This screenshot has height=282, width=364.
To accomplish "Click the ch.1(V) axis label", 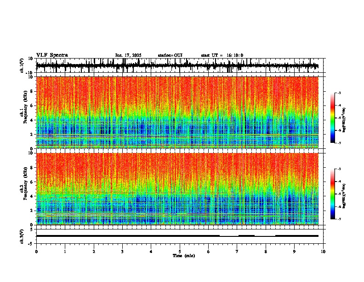I will tap(22, 65).
